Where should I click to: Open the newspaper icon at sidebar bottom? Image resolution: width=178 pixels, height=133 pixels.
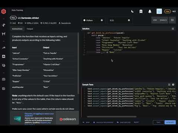click(x=4, y=88)
